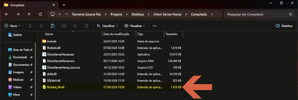Unpin Vídeos using its pin icon
This screenshot has width=298, height=100.
coord(31,87)
